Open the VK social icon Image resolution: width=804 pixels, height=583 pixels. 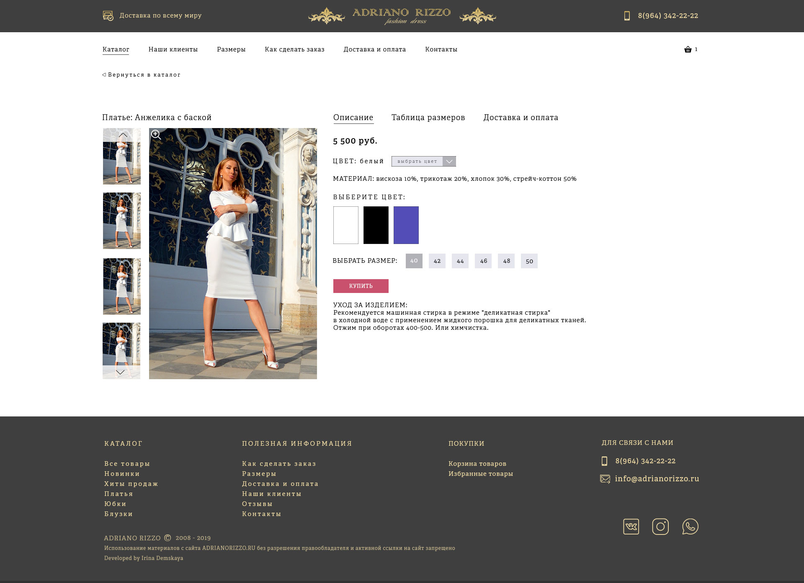click(631, 526)
